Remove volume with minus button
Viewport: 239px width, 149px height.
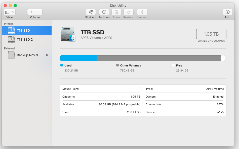click(x=38, y=12)
